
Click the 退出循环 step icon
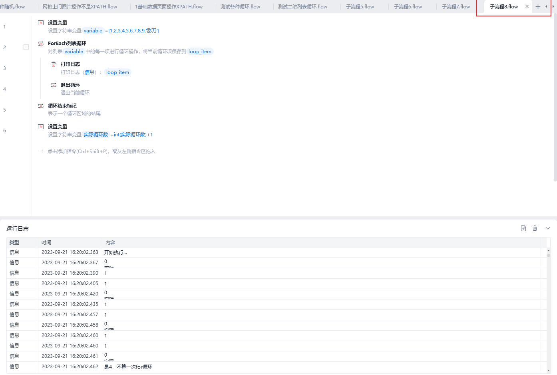coord(54,85)
